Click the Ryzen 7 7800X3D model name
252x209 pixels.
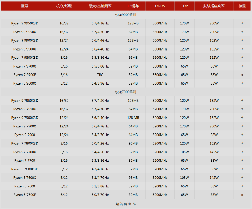(25, 144)
